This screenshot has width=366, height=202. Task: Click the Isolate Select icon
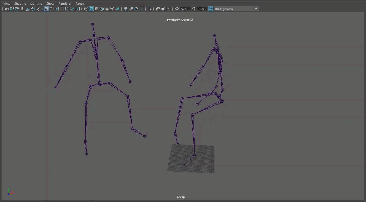pos(150,9)
